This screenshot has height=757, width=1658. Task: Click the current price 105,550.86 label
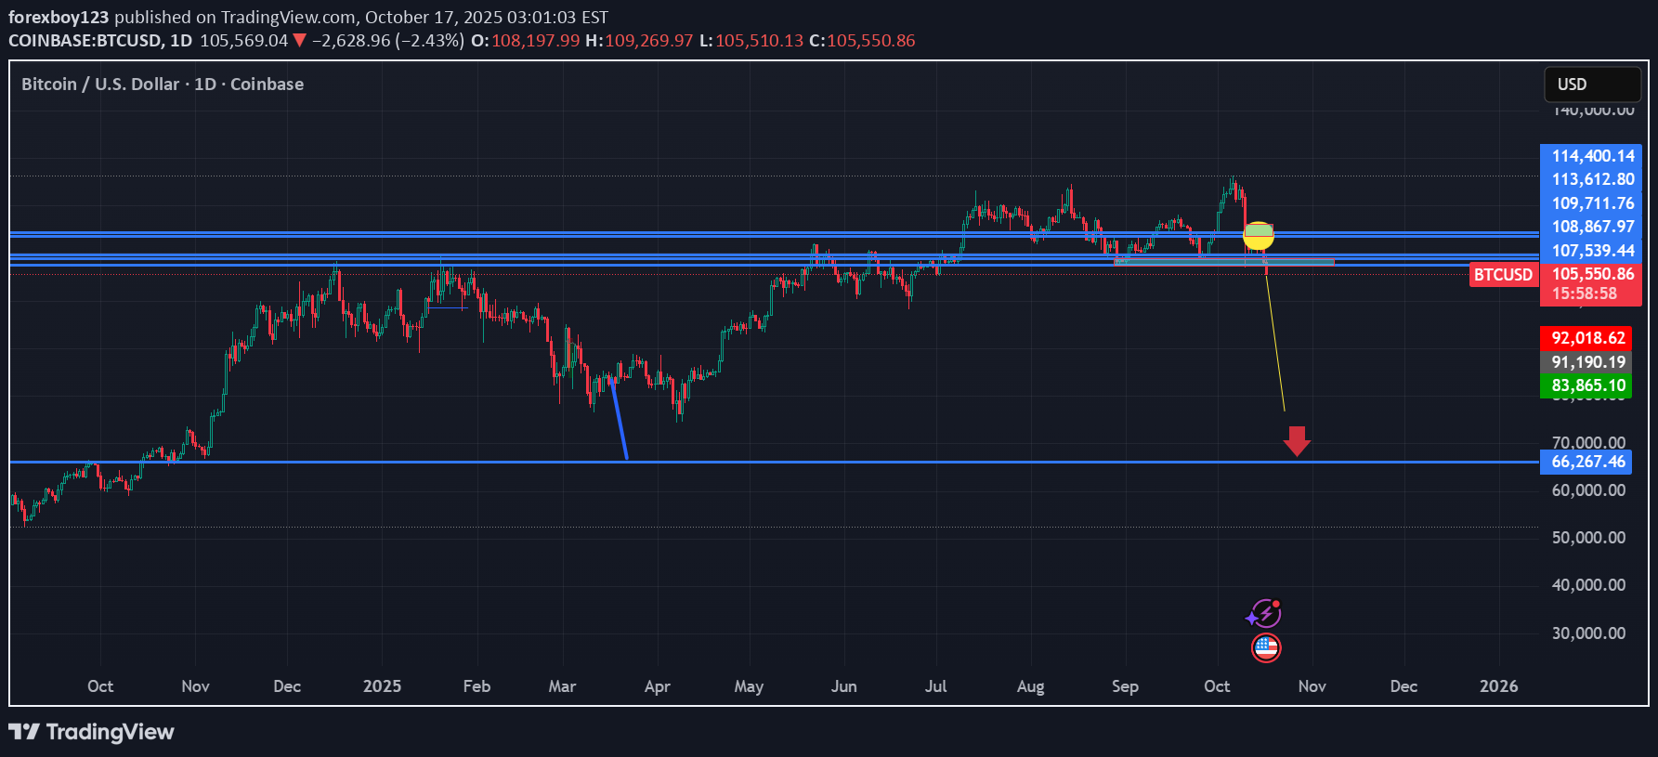point(1592,274)
